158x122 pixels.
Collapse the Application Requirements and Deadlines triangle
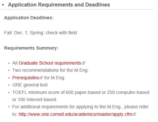point(3,5)
